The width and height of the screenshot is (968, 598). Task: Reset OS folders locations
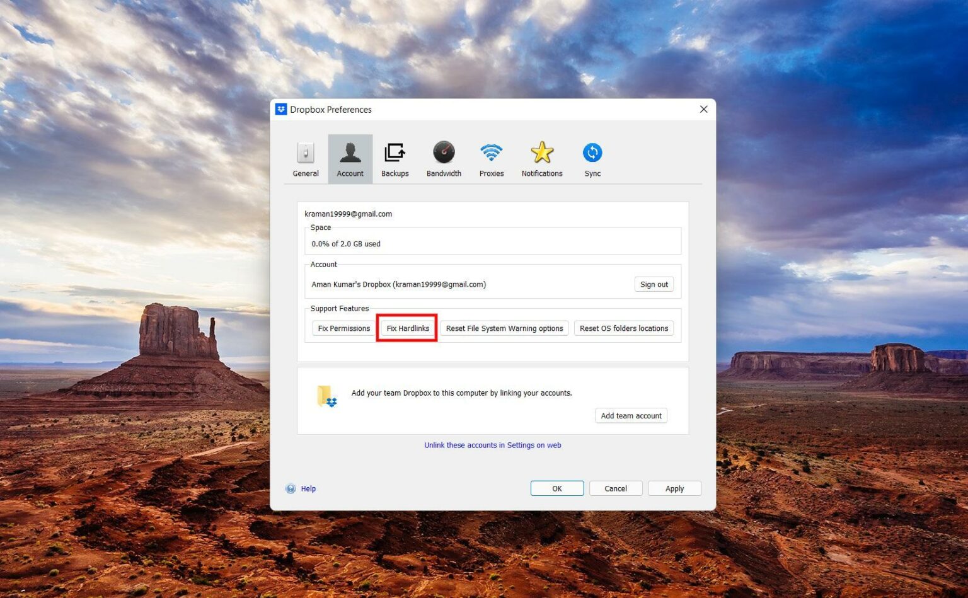point(623,328)
